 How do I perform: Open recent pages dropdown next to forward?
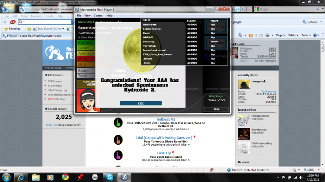16,10
